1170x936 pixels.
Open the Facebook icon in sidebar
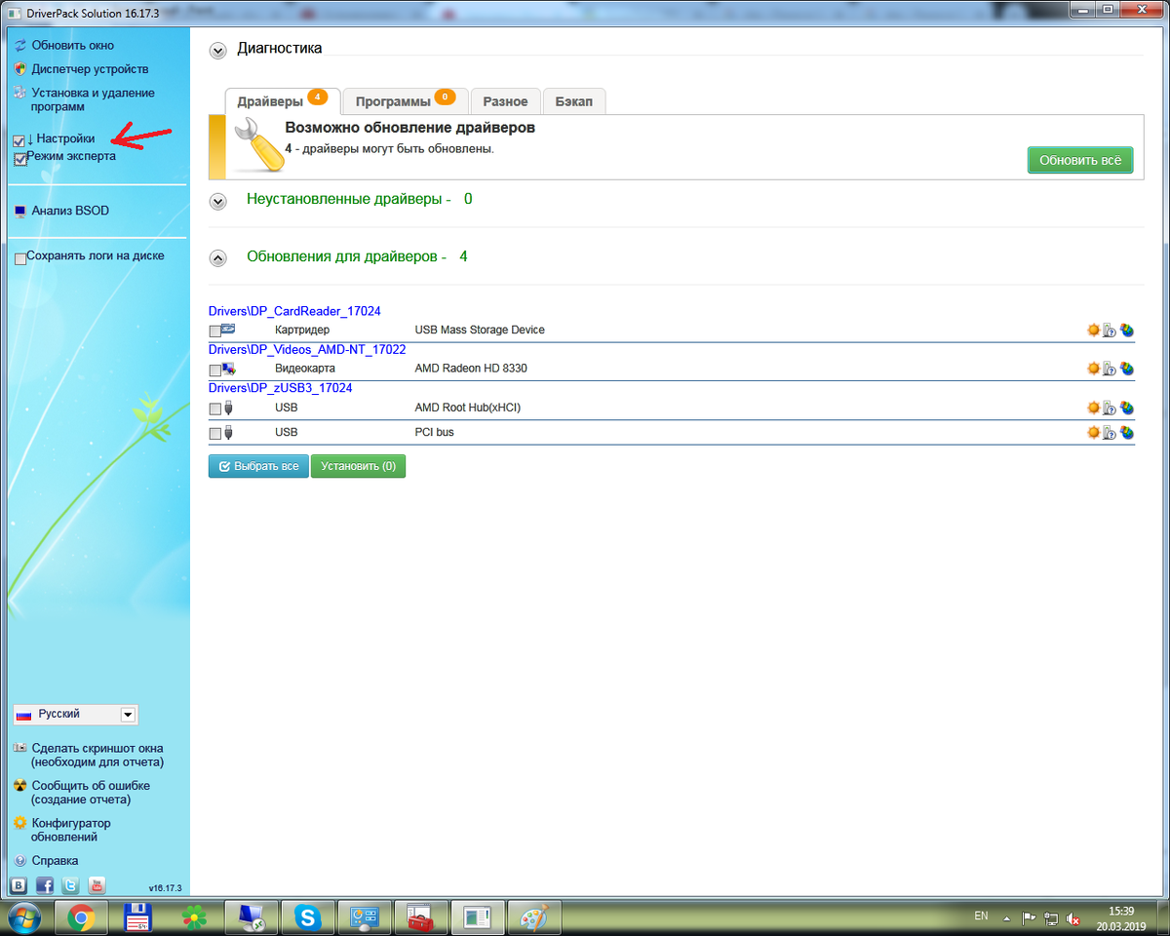[45, 885]
